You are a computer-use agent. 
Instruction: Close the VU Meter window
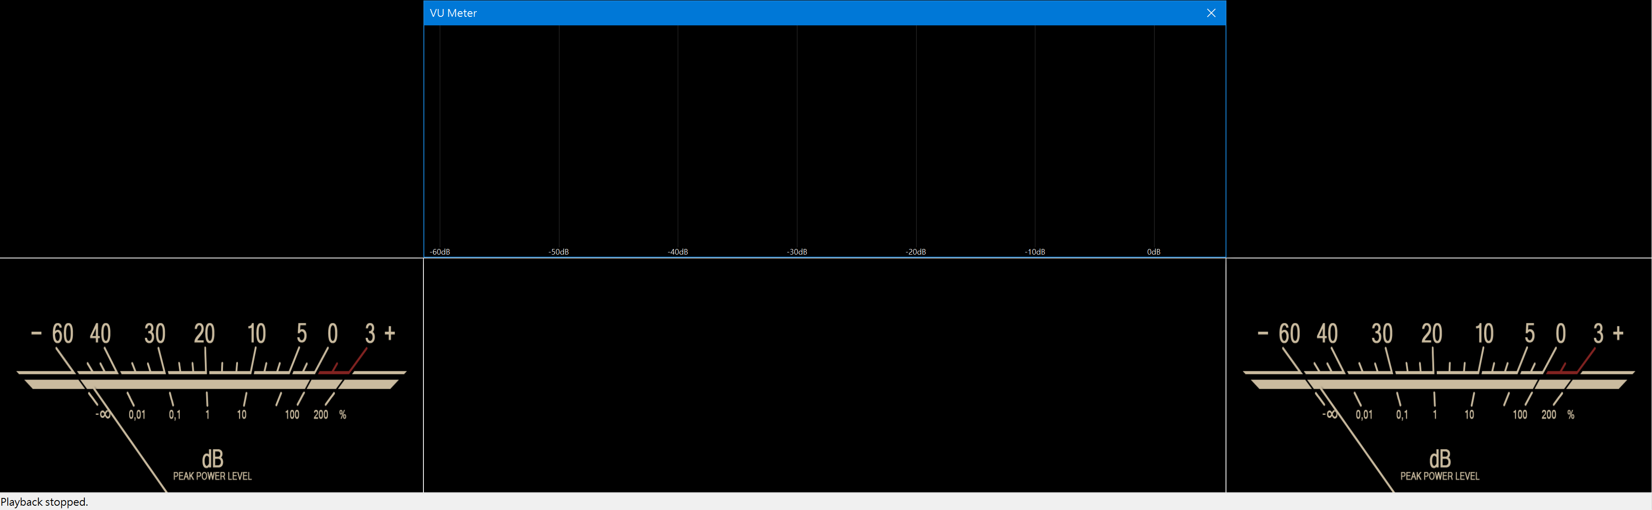(1211, 13)
